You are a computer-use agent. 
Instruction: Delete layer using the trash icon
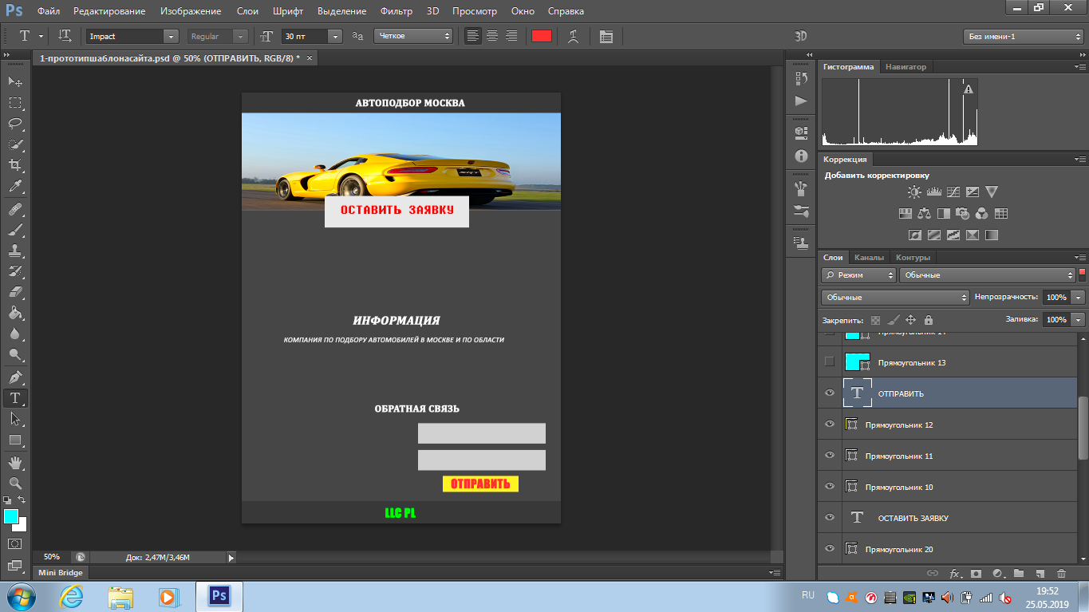1061,573
